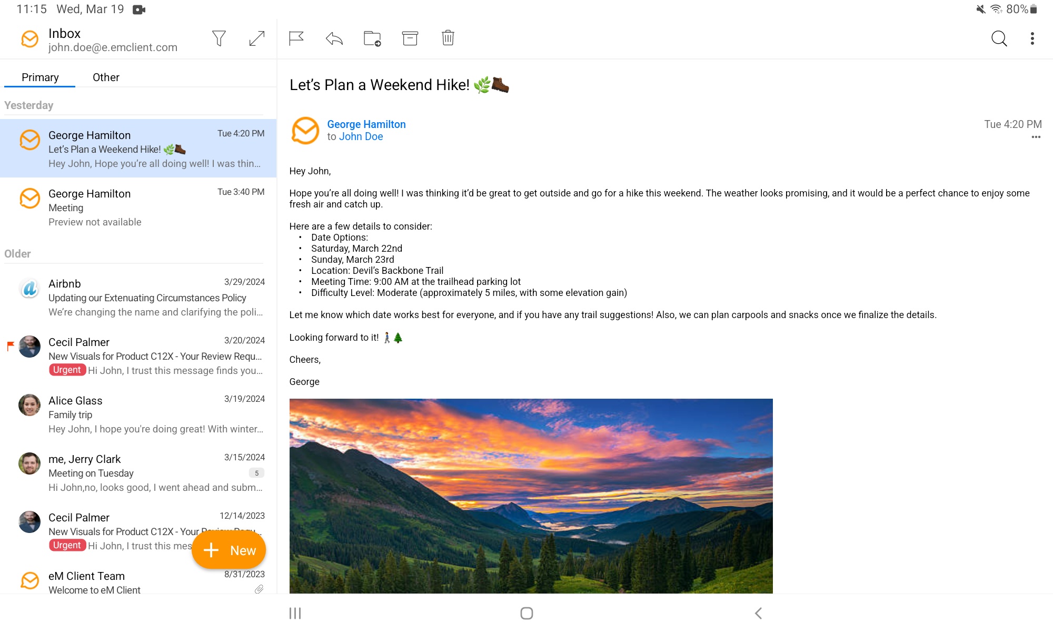This screenshot has height=632, width=1053.
Task: Open Android recent apps button
Action: (295, 613)
